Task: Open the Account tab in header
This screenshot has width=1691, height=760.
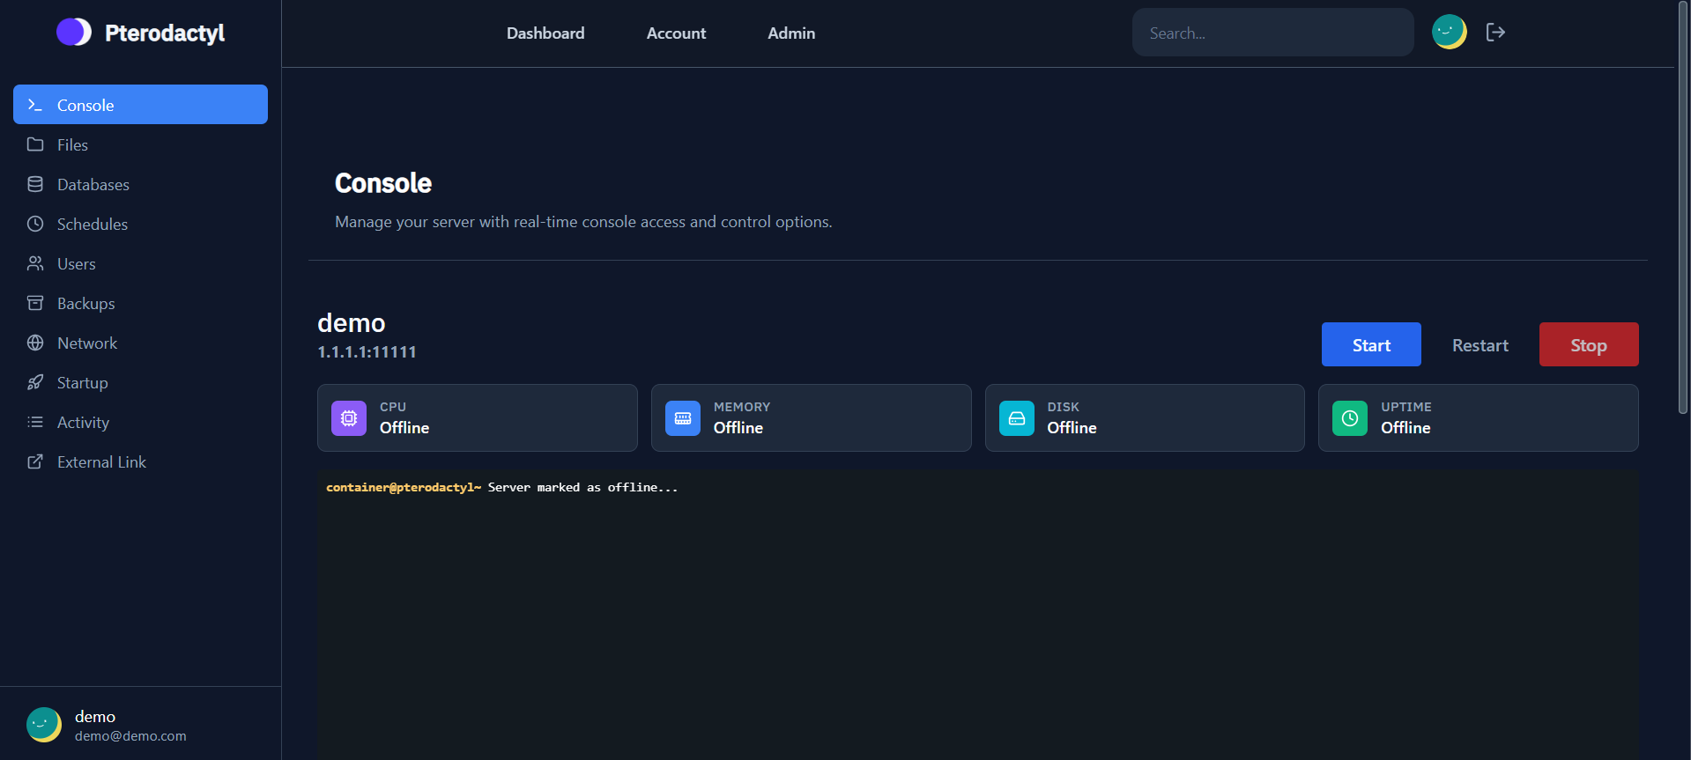Action: pos(676,33)
